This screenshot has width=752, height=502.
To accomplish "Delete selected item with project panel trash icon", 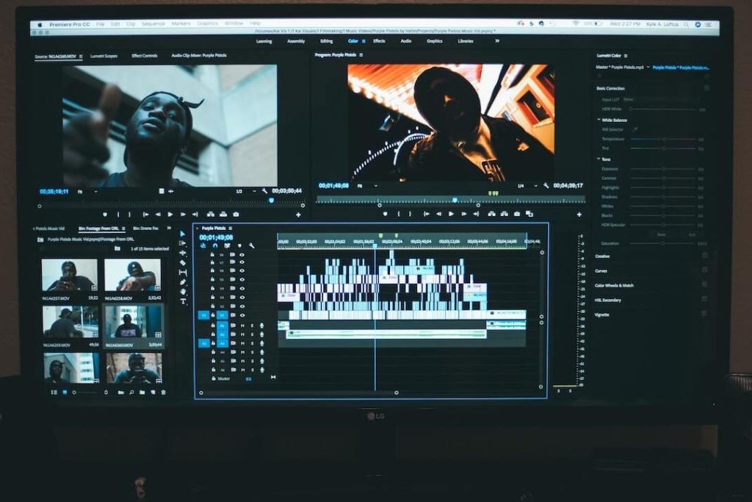I will click(x=163, y=392).
